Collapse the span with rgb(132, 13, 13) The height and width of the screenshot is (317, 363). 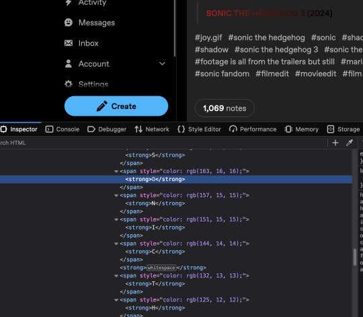(x=116, y=276)
